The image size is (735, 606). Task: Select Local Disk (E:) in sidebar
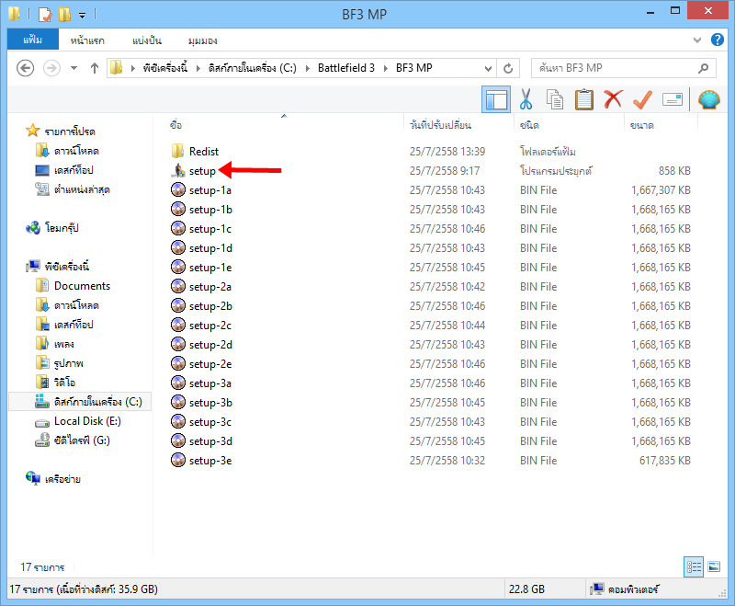87,421
